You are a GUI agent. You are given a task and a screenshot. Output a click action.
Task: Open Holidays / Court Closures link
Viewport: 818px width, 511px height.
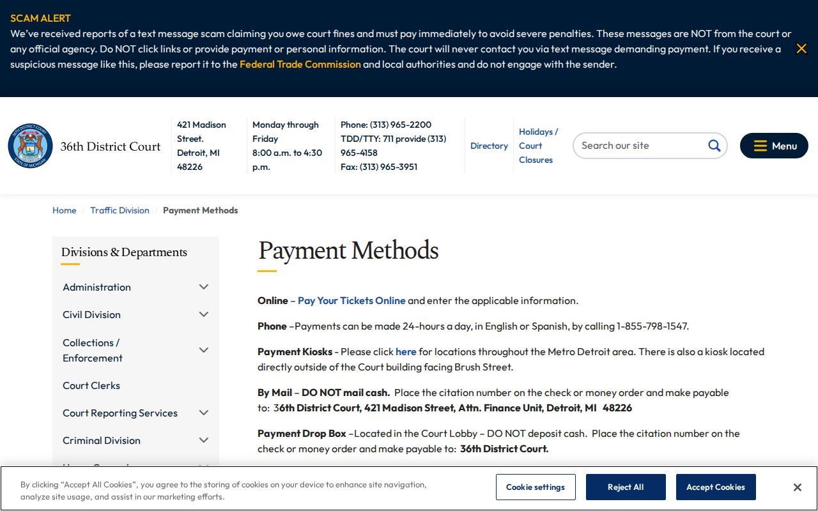coord(538,146)
